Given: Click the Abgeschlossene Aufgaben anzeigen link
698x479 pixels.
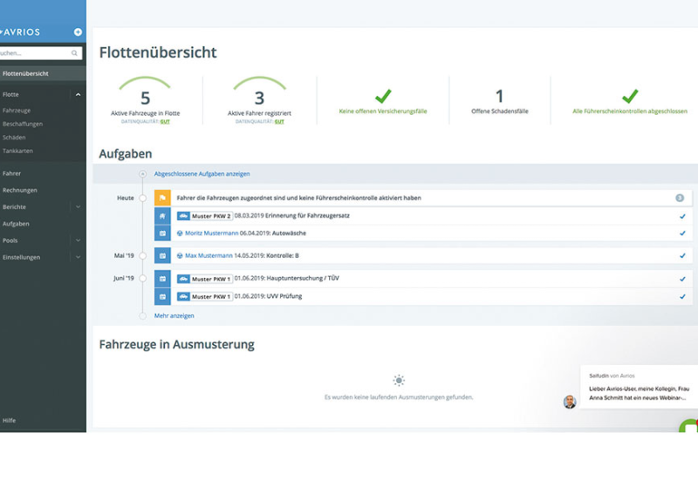Looking at the screenshot, I should (202, 174).
